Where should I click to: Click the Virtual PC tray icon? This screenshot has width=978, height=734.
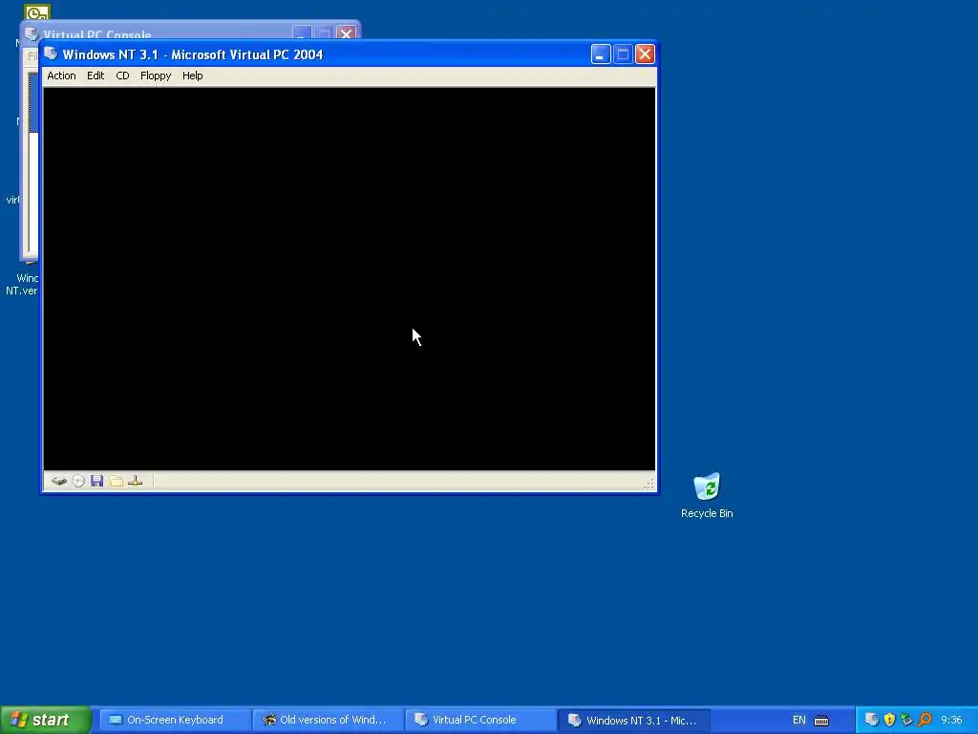pyautogui.click(x=872, y=720)
